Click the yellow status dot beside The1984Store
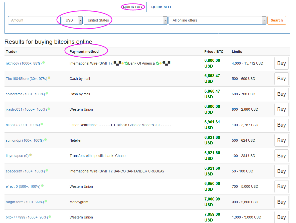The height and width of the screenshot is (223, 296). 49,78
